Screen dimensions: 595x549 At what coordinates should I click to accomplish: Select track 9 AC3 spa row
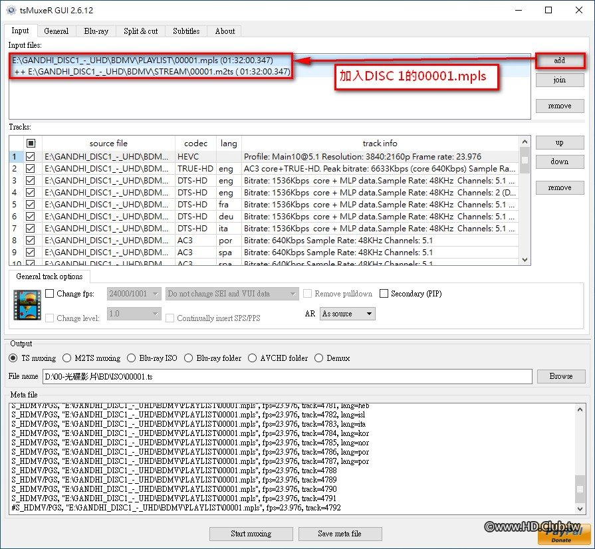click(x=264, y=253)
